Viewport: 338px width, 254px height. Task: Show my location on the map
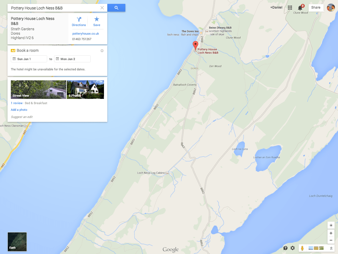[x=331, y=225]
